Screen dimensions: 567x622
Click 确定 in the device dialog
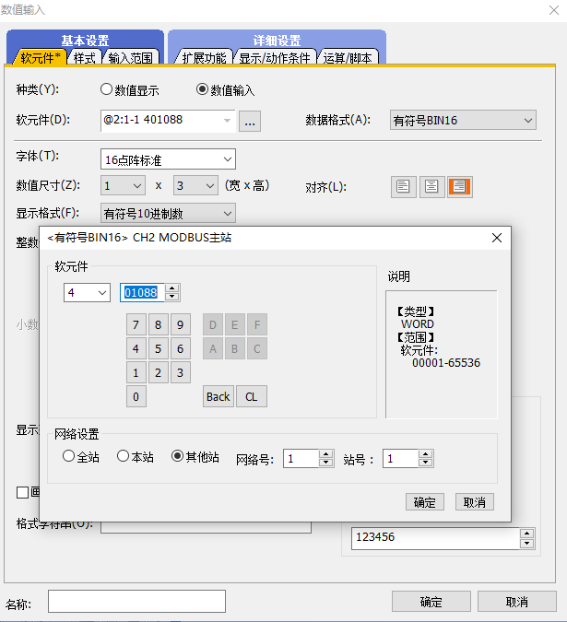pos(424,502)
